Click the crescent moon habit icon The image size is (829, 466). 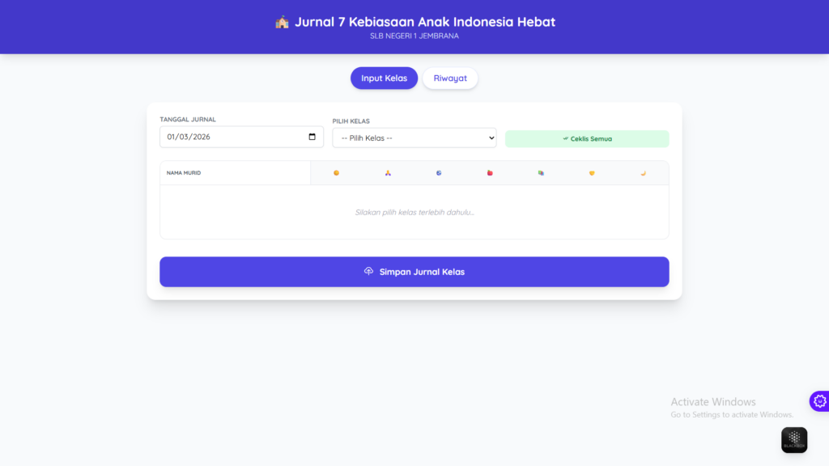pos(643,173)
